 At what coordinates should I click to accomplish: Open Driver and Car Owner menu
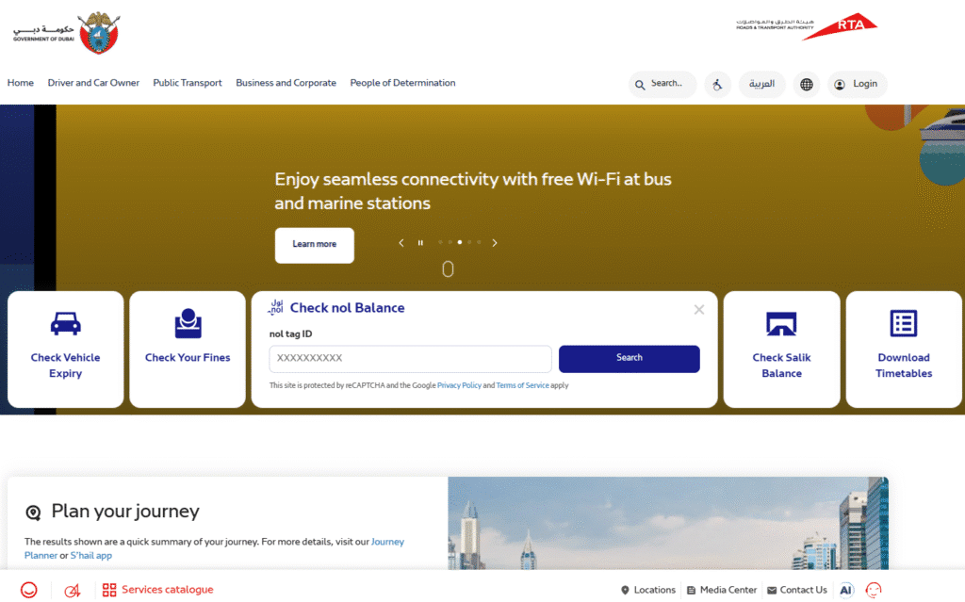point(93,83)
